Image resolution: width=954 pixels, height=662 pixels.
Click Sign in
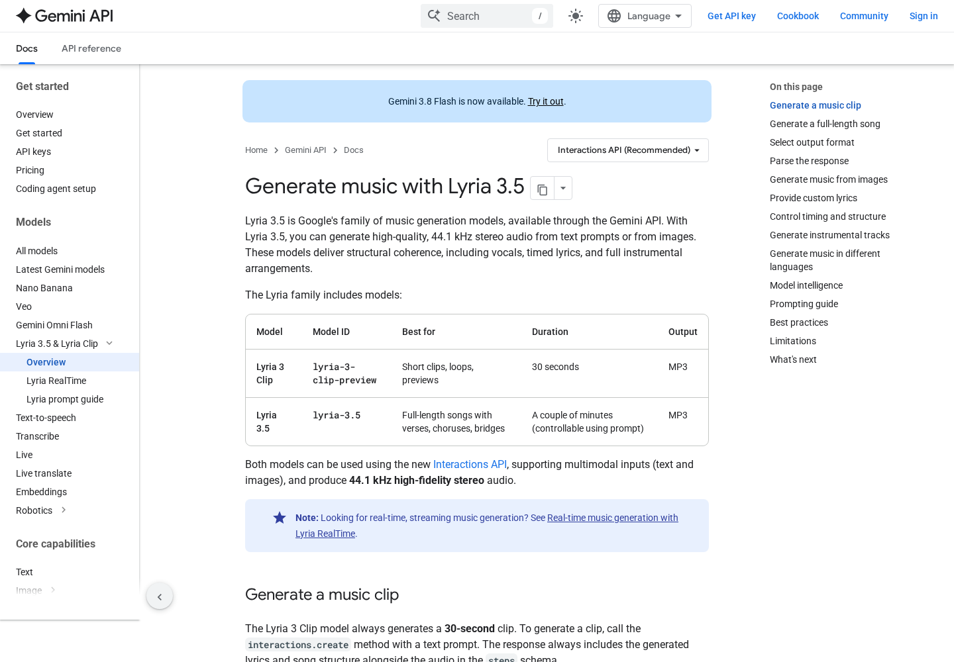tap(924, 16)
